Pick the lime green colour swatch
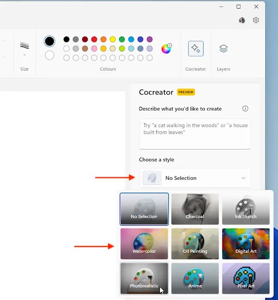This screenshot has height=300, width=278. coord(122,49)
